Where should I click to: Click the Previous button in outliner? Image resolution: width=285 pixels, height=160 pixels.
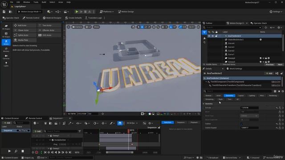point(269,64)
